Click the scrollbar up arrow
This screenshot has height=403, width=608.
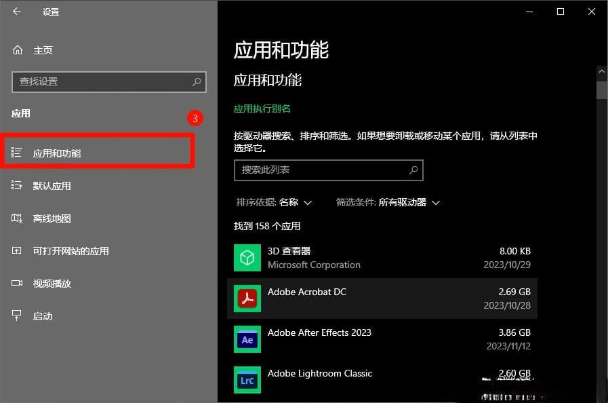tap(602, 71)
